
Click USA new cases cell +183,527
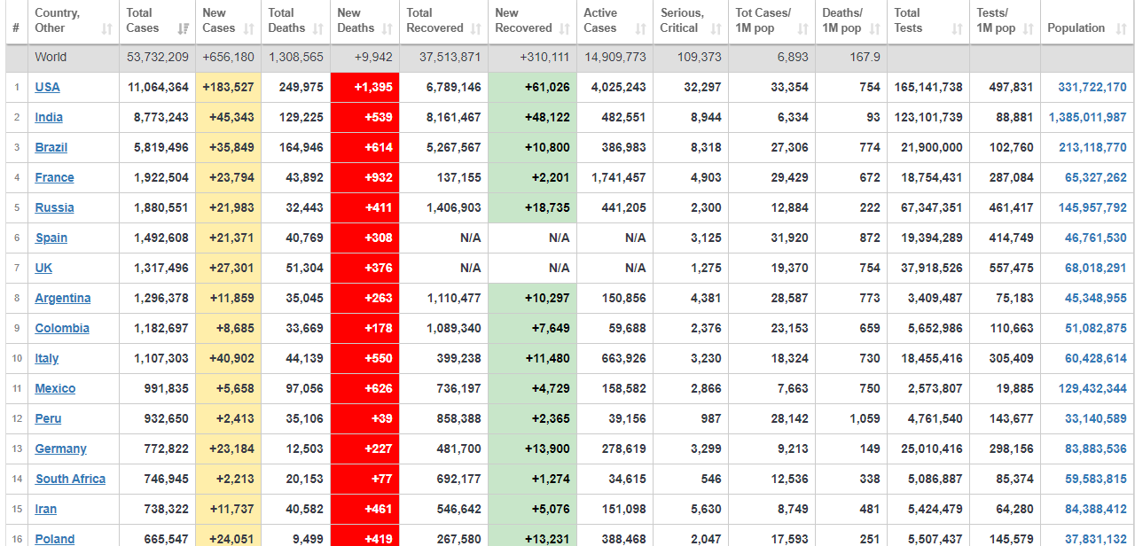tap(228, 87)
